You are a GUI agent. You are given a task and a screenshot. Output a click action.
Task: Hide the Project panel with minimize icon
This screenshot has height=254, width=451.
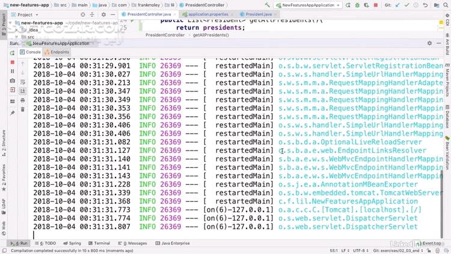113,14
